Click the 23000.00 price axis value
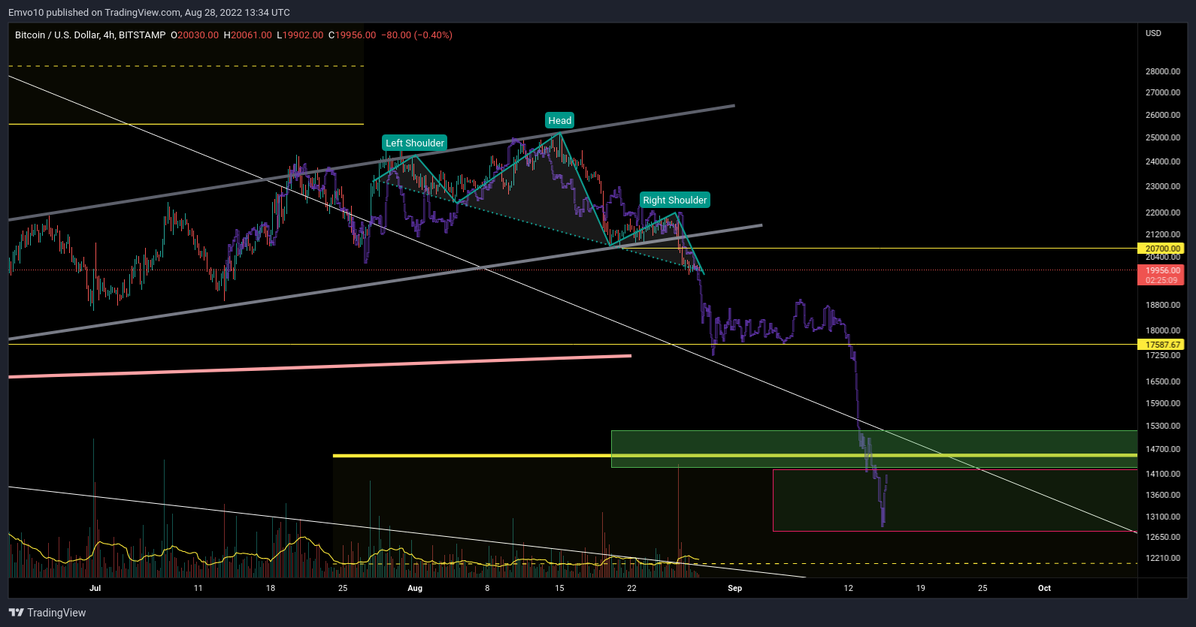Viewport: 1196px width, 627px height. pos(1162,186)
